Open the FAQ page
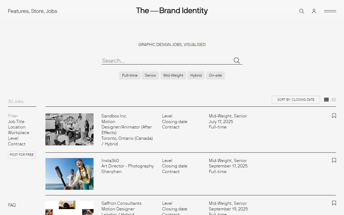 12,205
